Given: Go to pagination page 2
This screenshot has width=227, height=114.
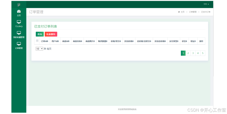Looking at the screenshot, I should click(188, 53).
